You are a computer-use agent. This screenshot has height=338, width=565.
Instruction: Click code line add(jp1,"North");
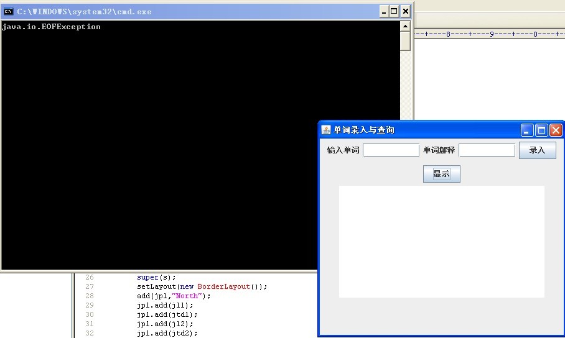(x=174, y=296)
